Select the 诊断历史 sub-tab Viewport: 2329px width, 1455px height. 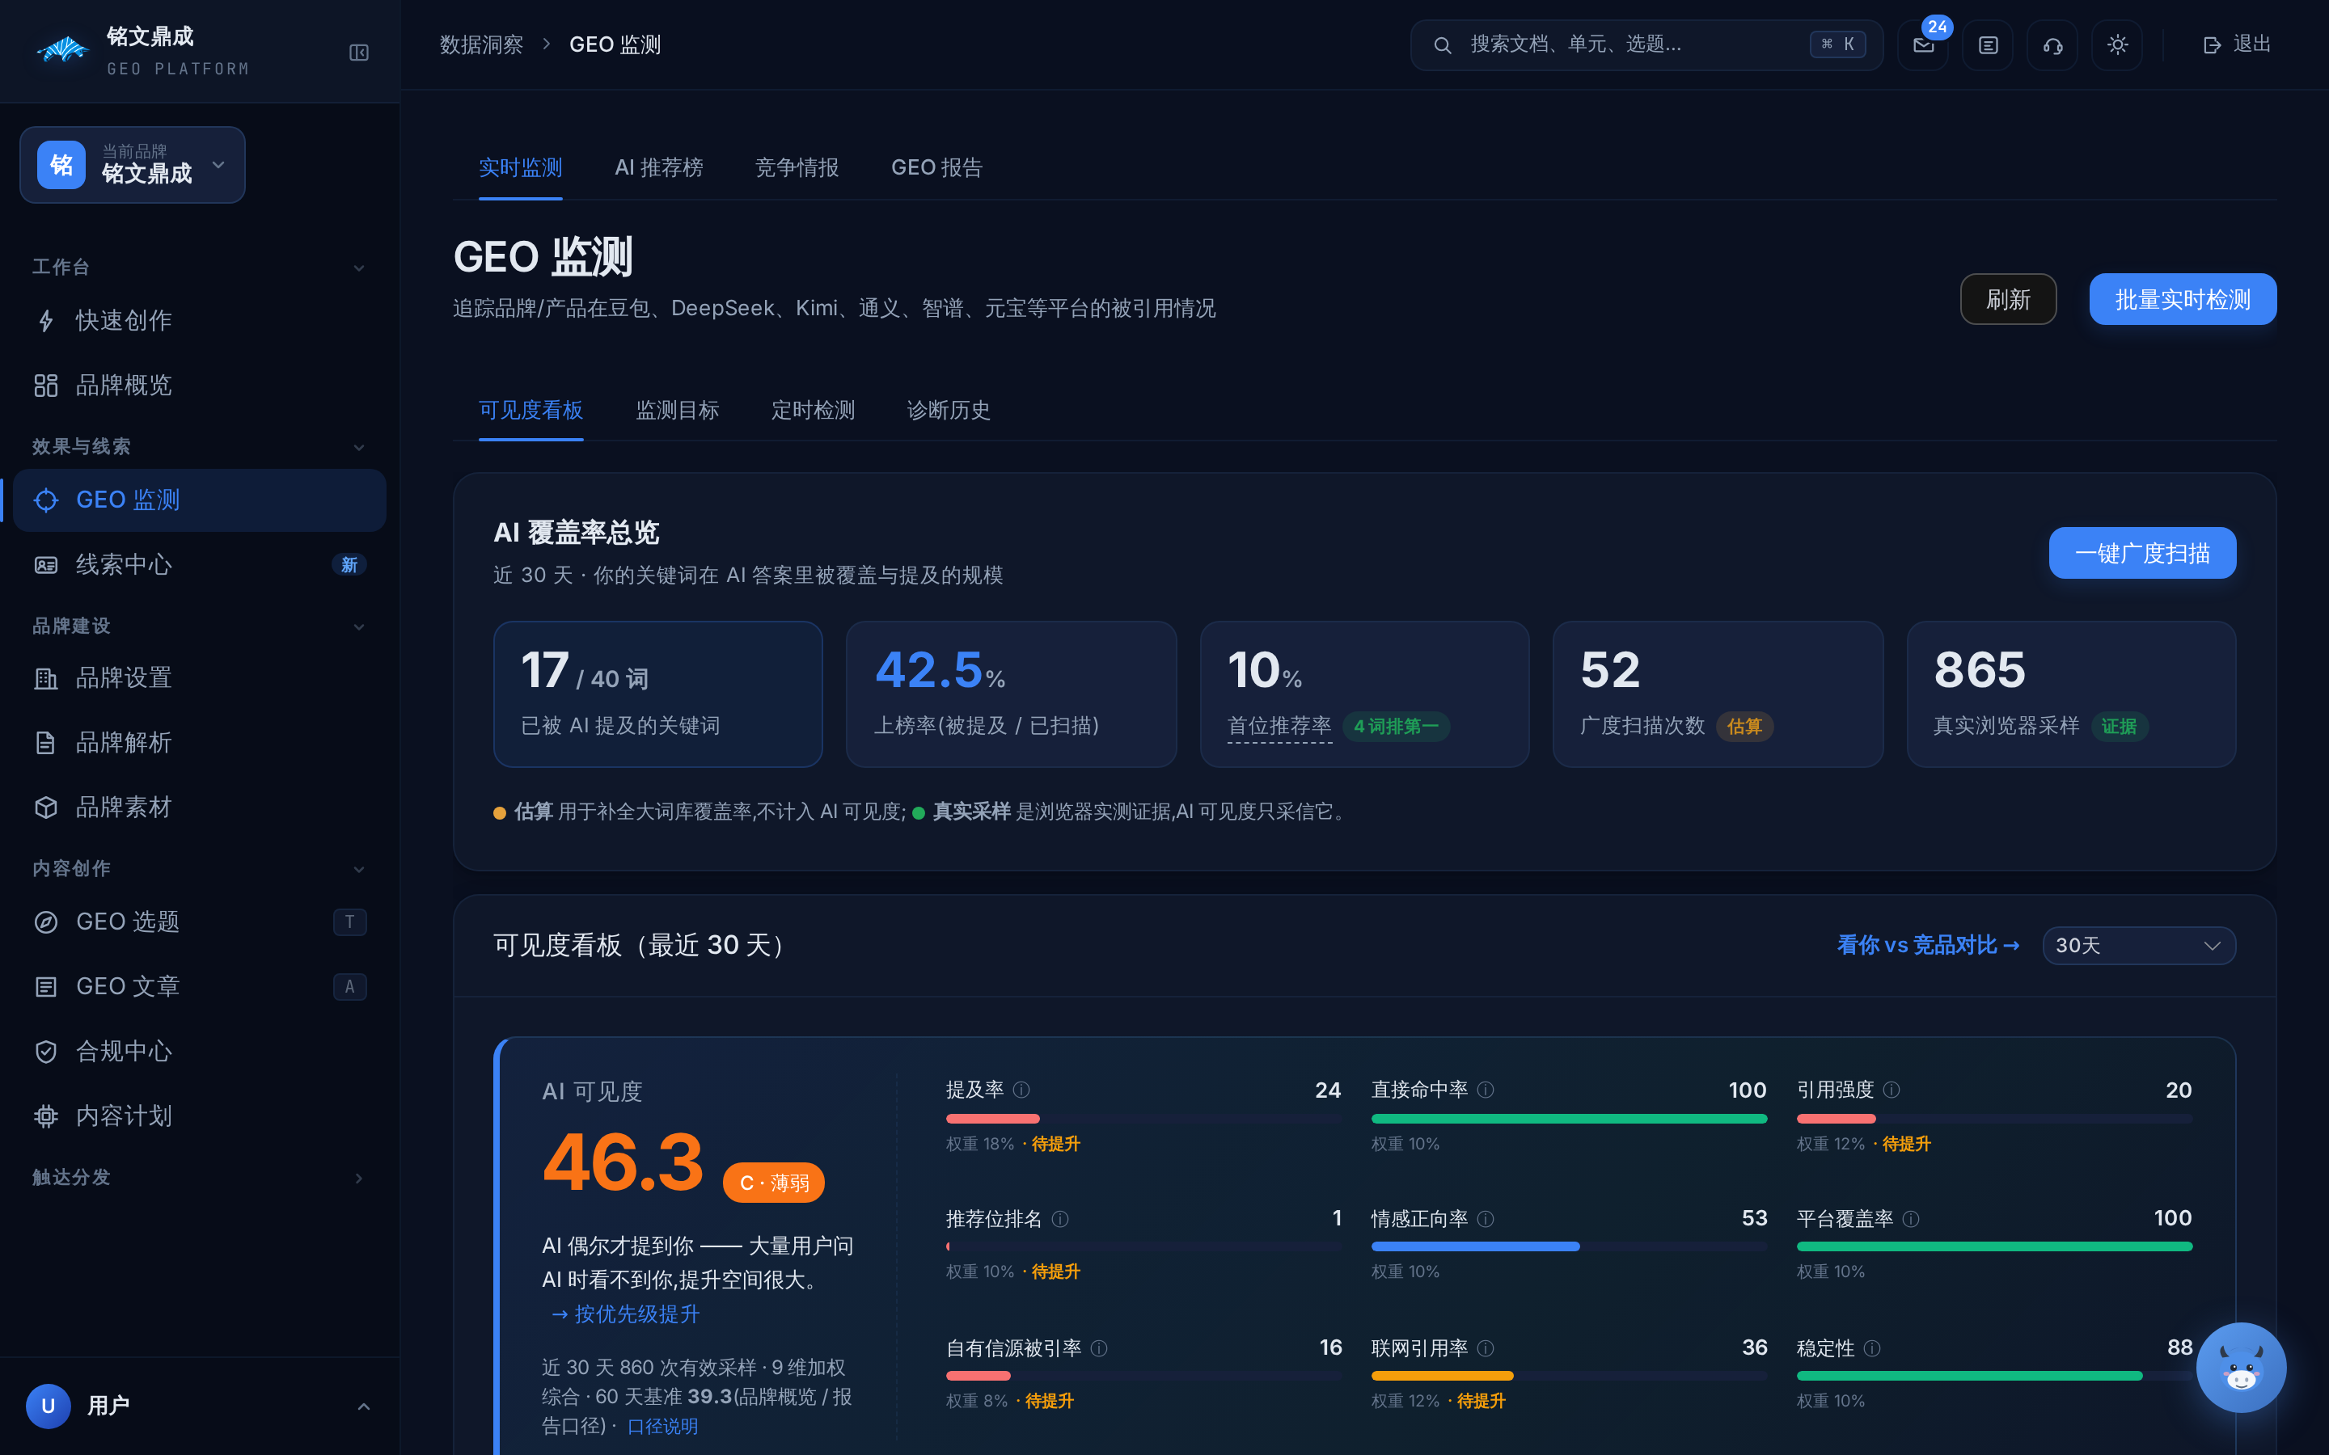(x=949, y=410)
